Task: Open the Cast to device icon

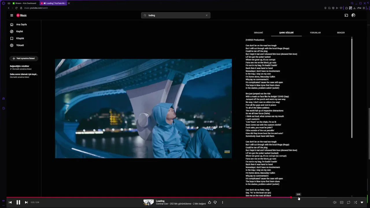Action: coord(346,15)
